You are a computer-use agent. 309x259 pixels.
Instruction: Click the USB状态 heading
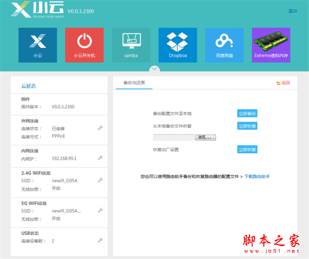point(30,233)
